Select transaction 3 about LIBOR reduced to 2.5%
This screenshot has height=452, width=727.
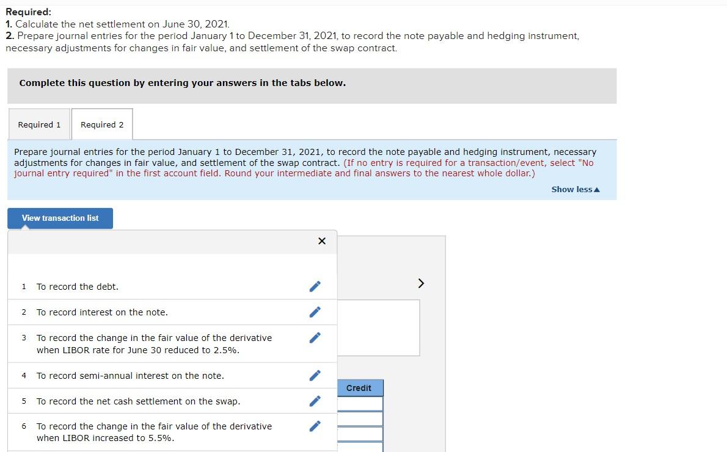click(172, 343)
